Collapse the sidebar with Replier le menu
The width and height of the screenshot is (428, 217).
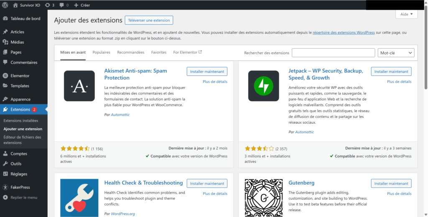click(x=23, y=197)
